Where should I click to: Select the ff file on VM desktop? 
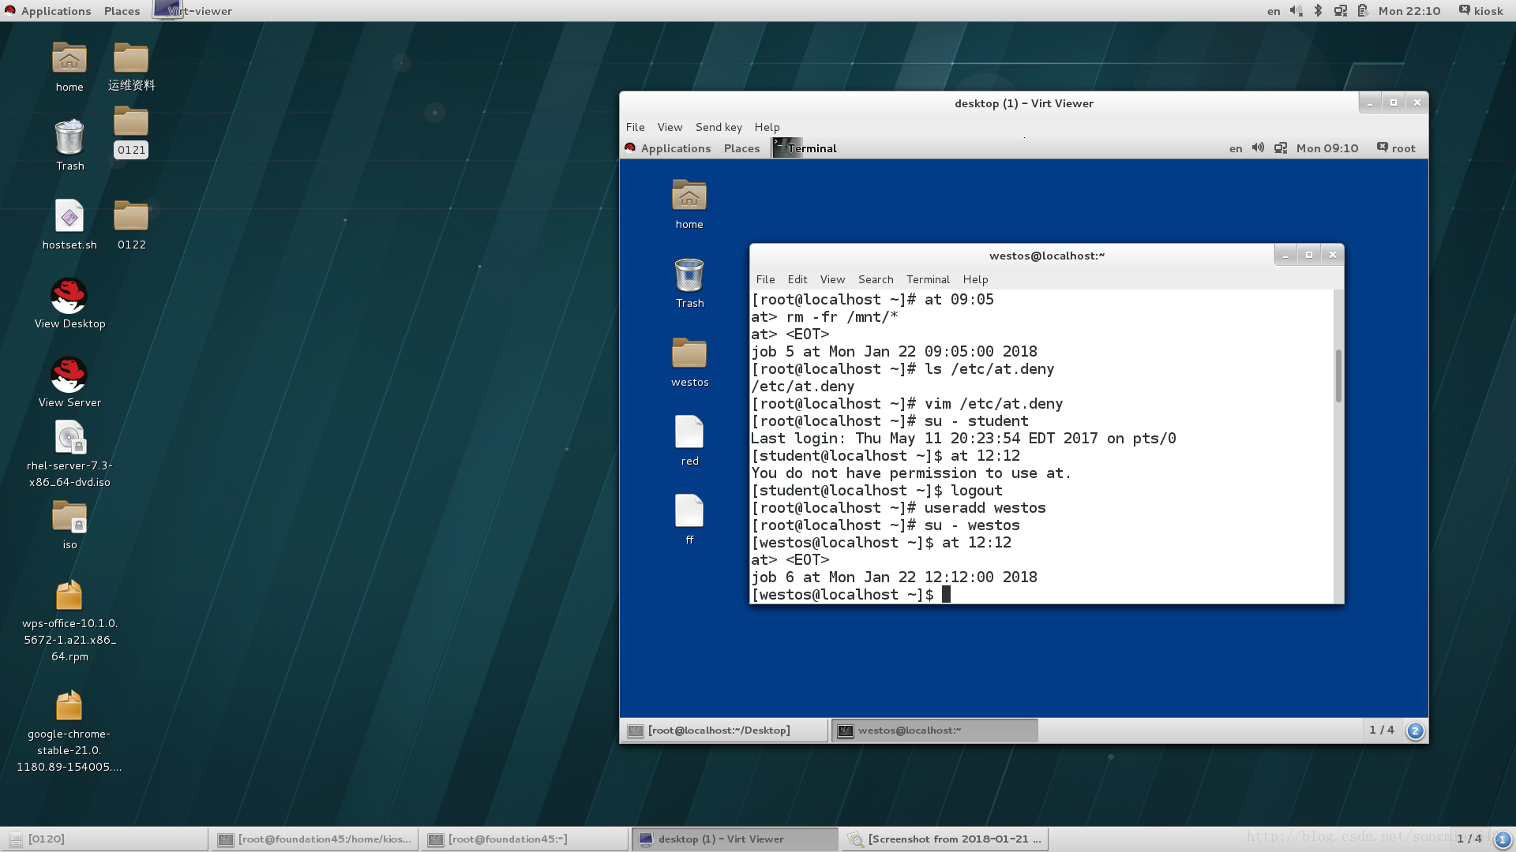point(689,511)
